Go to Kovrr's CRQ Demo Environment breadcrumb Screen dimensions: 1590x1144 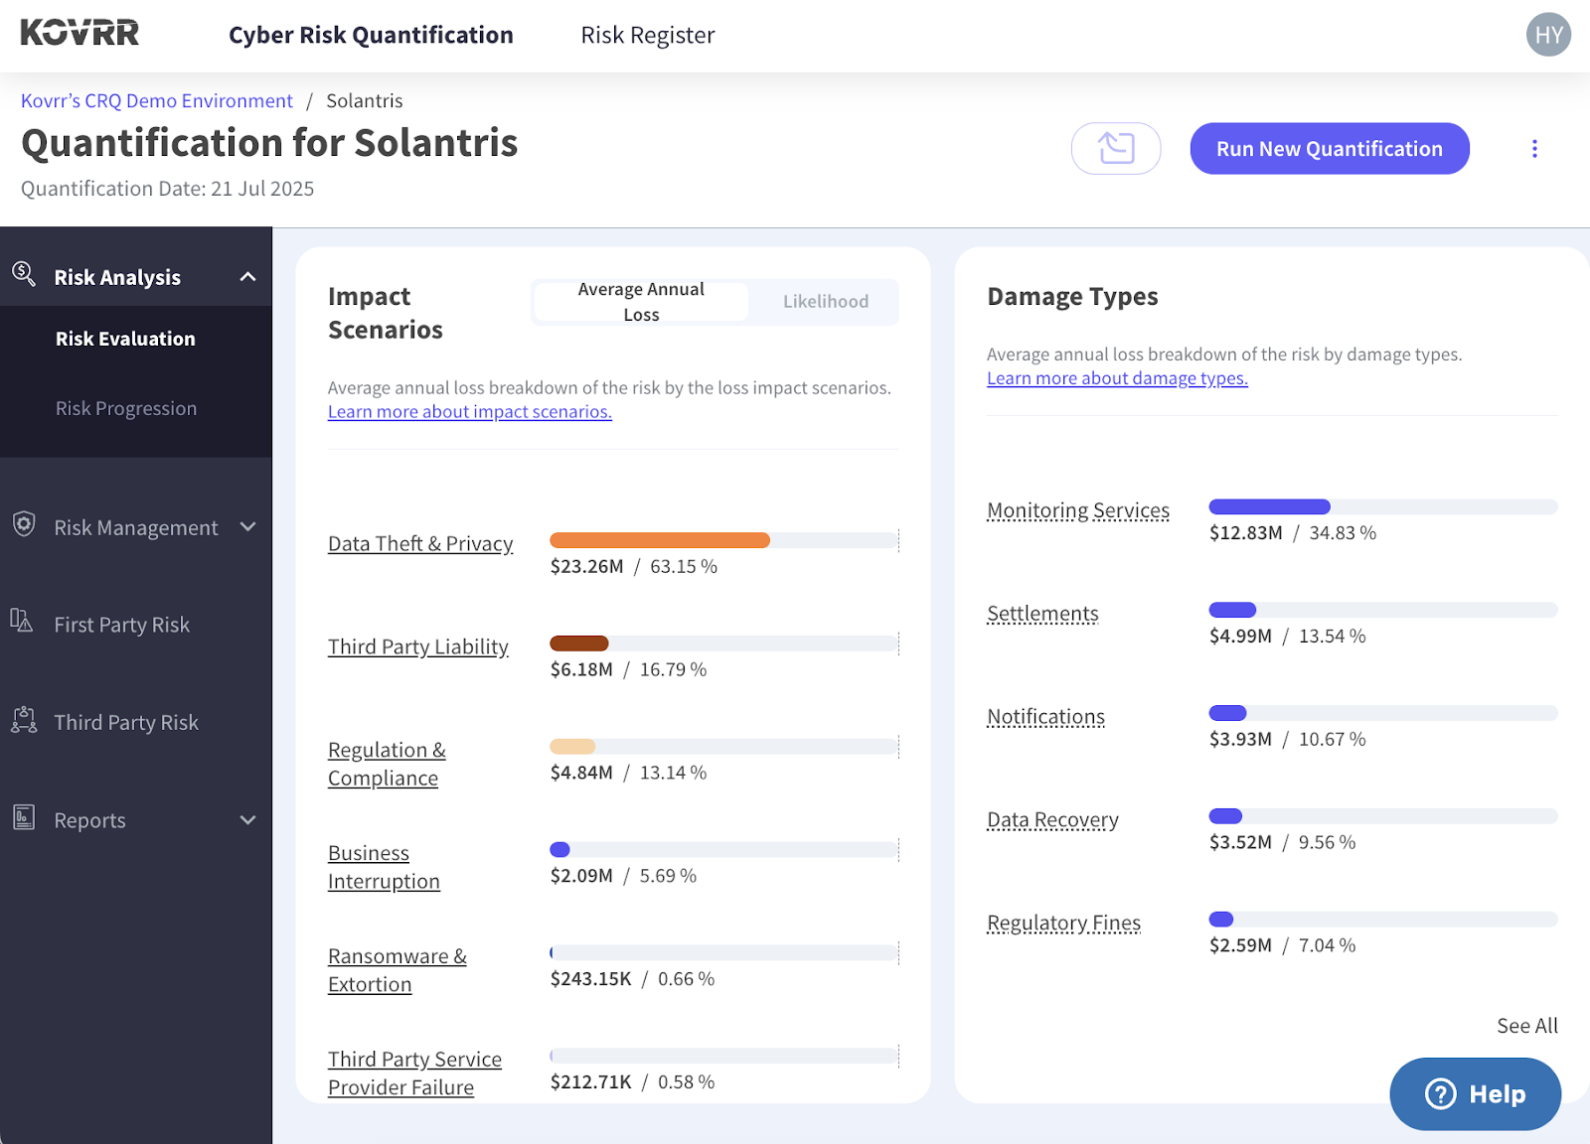coord(157,100)
